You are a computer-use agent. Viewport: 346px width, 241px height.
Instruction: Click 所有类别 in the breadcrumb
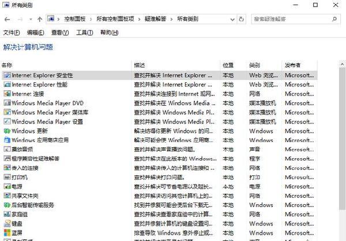tap(188, 19)
